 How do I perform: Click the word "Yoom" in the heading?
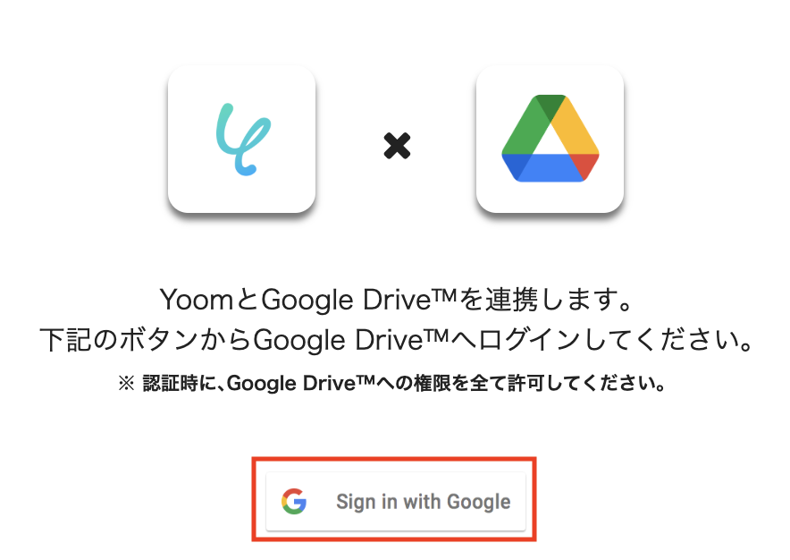(196, 301)
